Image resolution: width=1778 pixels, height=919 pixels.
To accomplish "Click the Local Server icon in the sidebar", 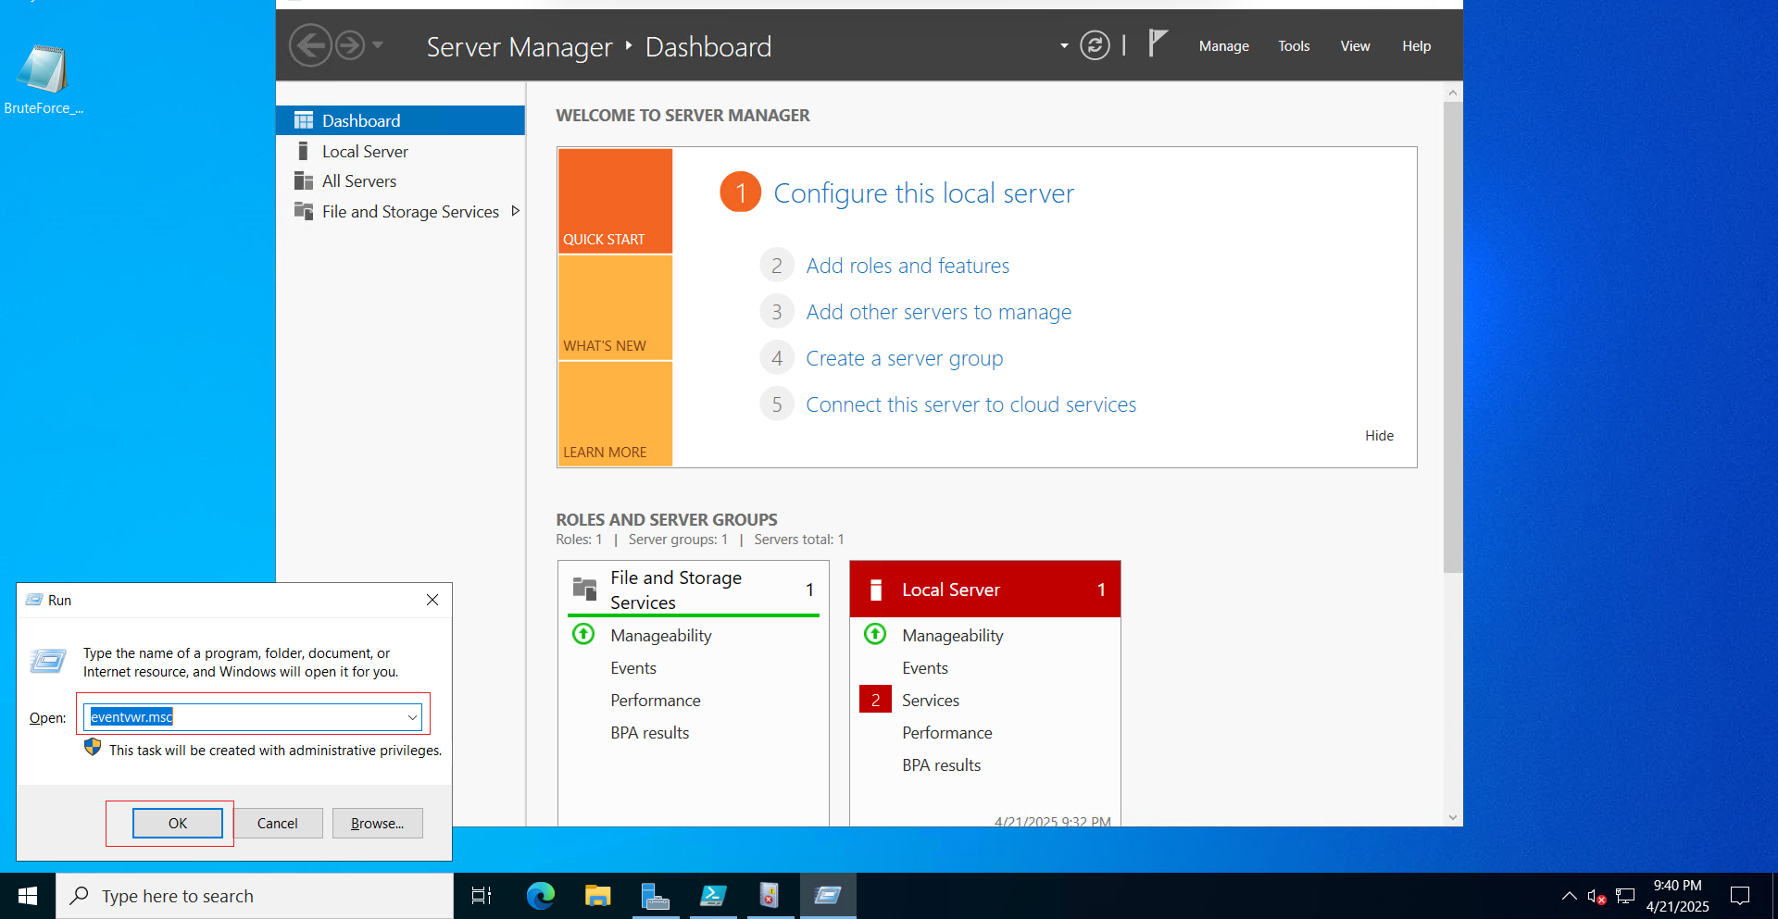I will [x=303, y=151].
